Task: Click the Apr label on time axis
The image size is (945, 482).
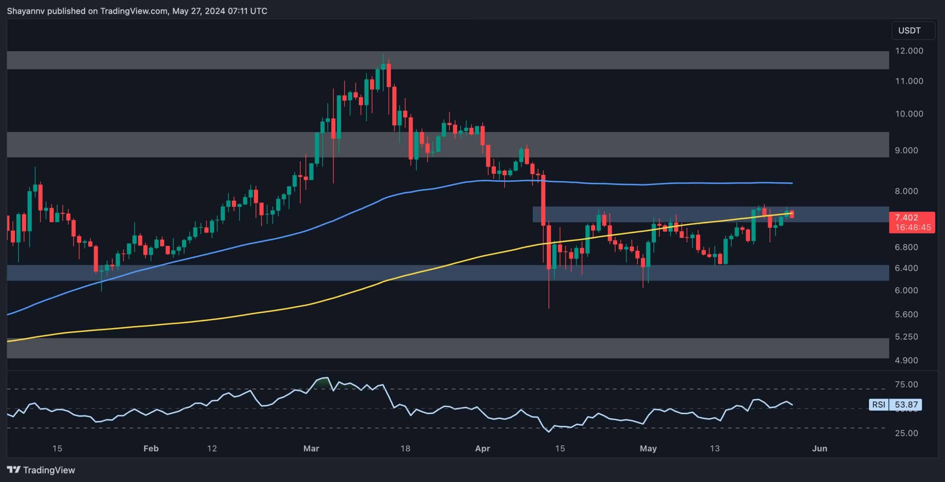Action: pos(482,448)
